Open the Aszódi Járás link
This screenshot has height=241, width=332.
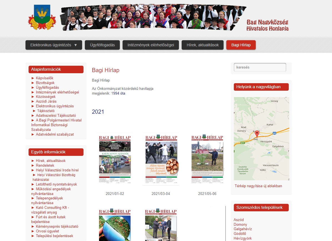tap(46, 101)
